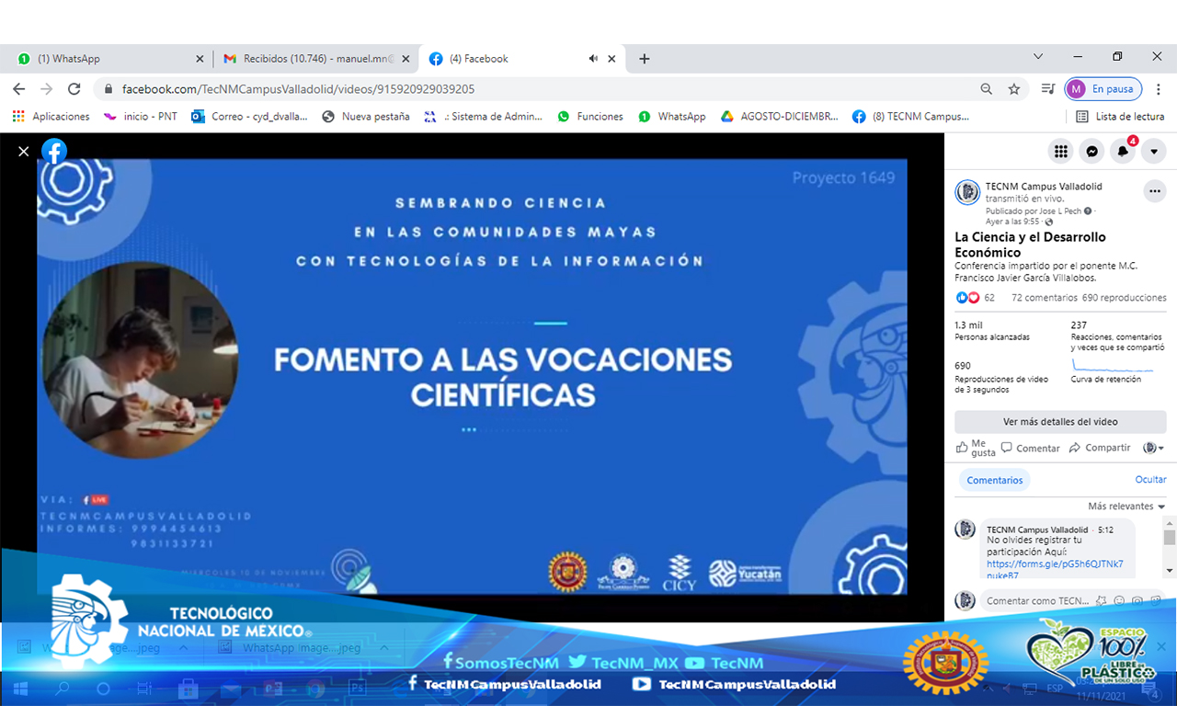The width and height of the screenshot is (1177, 706).
Task: Open the 'Lista de lectura' reading list
Action: pos(1121,117)
